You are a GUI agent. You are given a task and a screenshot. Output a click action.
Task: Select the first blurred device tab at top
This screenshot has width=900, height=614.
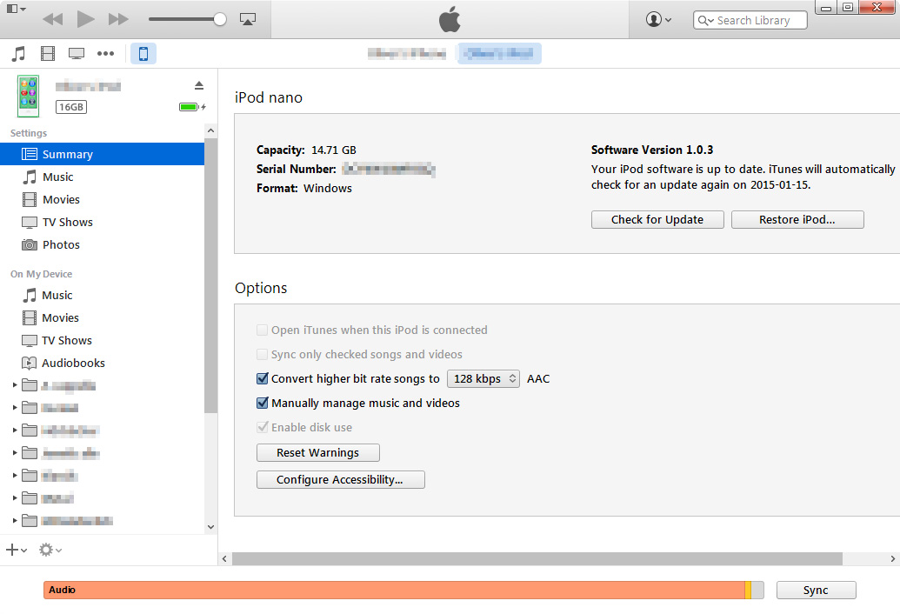[407, 54]
